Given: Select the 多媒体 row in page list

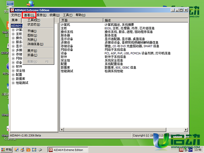Looking at the screenshot, I should point(65,42).
